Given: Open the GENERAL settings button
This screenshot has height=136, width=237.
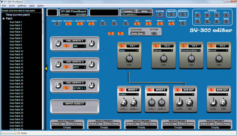Looking at the screenshot, I should (x=183, y=15).
